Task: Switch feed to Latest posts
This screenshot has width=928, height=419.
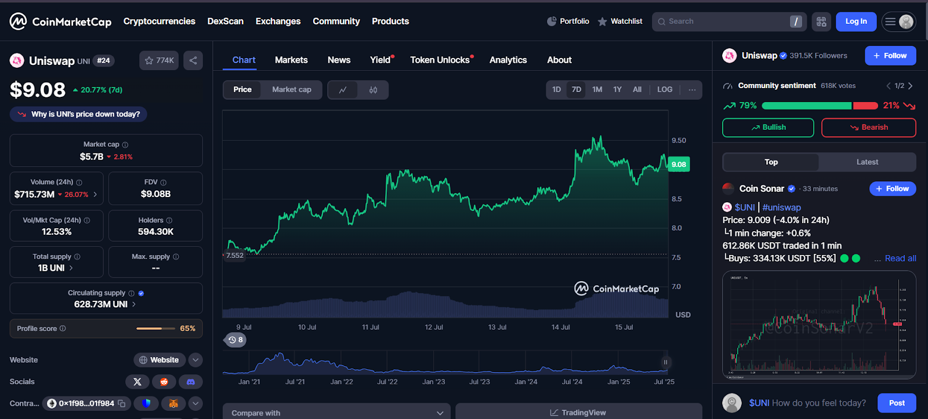Action: click(867, 162)
